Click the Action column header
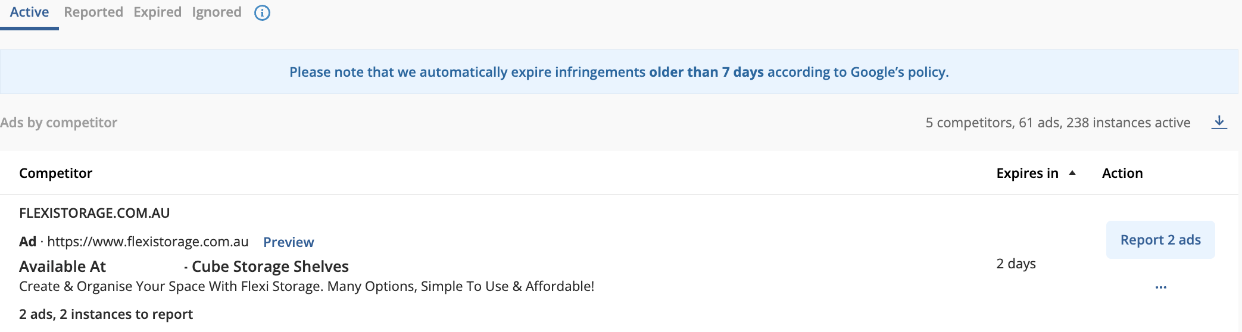 [1122, 173]
